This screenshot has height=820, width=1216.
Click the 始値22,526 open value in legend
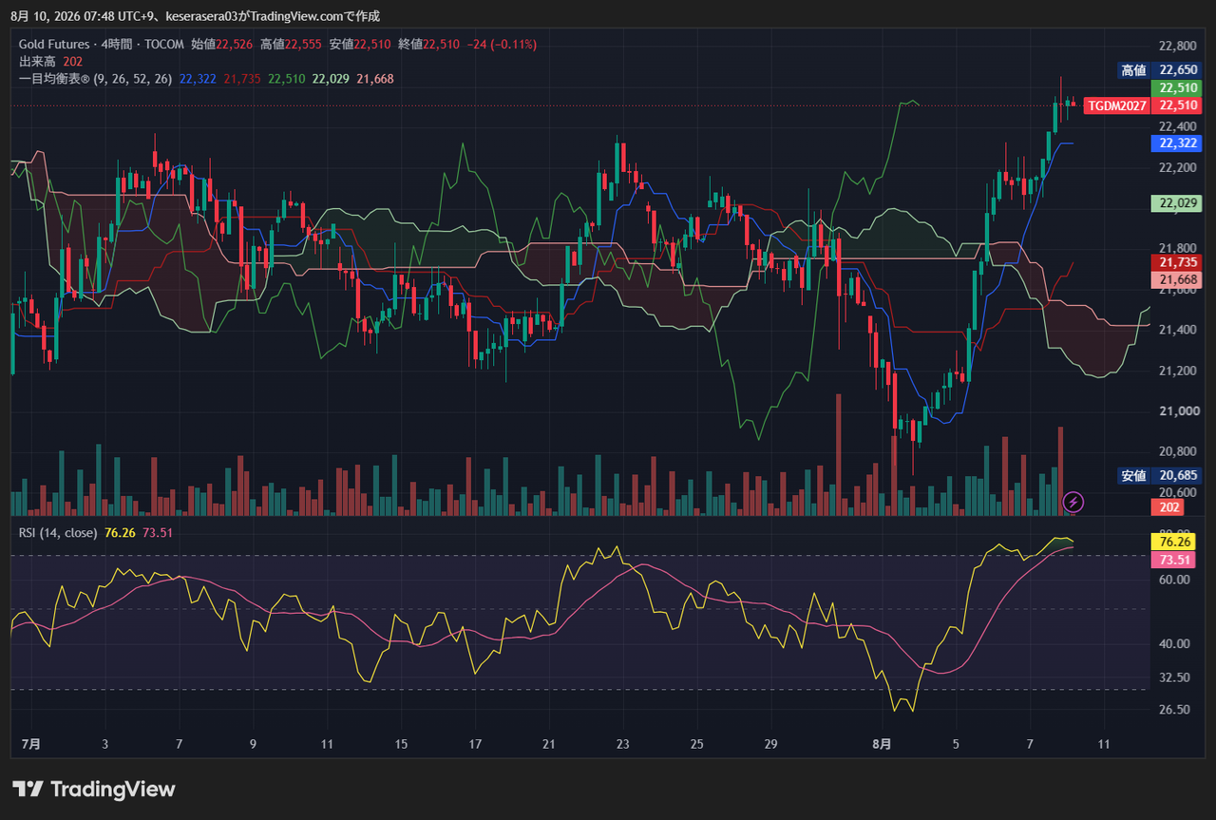pyautogui.click(x=222, y=44)
